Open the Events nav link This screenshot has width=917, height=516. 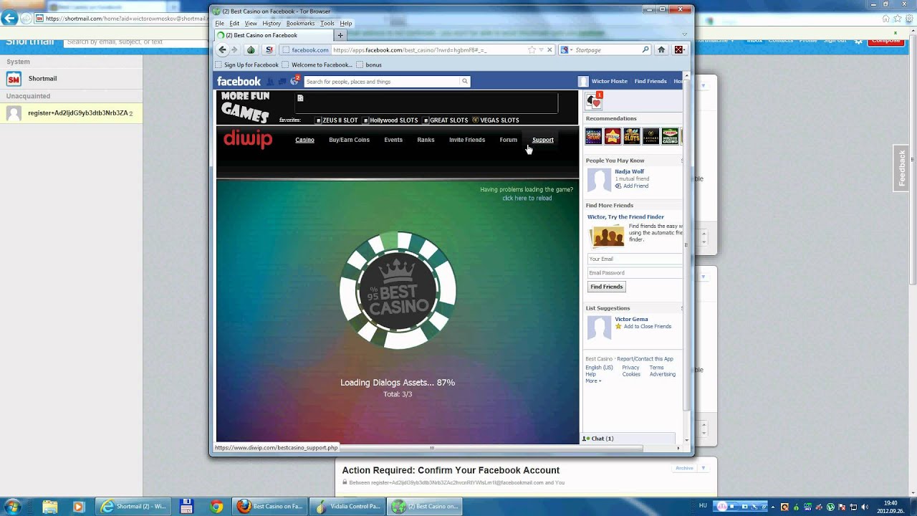click(393, 140)
